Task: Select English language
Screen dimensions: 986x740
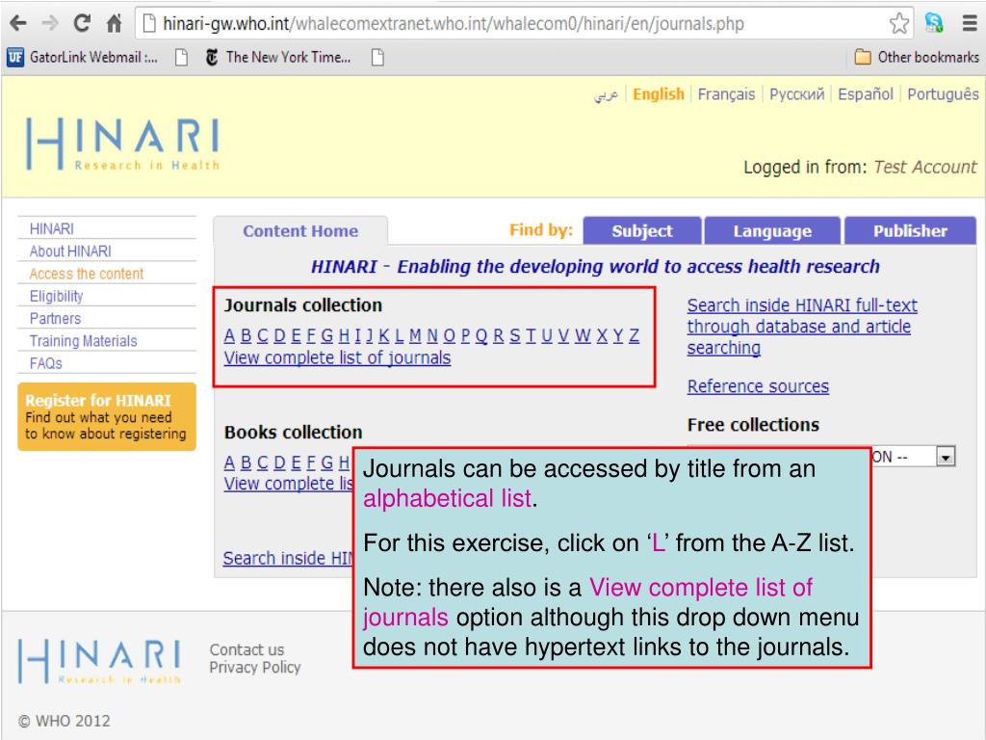Action: coord(659,94)
